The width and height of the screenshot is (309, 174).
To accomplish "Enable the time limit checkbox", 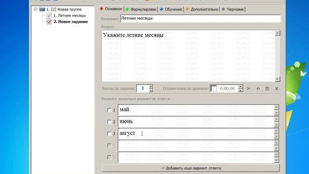I will [213, 88].
